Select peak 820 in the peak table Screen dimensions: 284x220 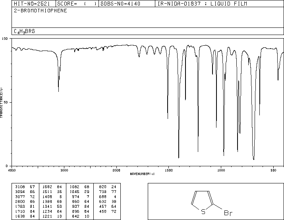click(108, 187)
